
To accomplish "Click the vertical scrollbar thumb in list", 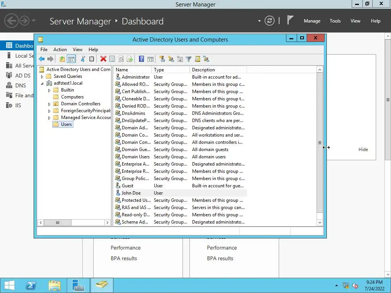I will pos(320,143).
